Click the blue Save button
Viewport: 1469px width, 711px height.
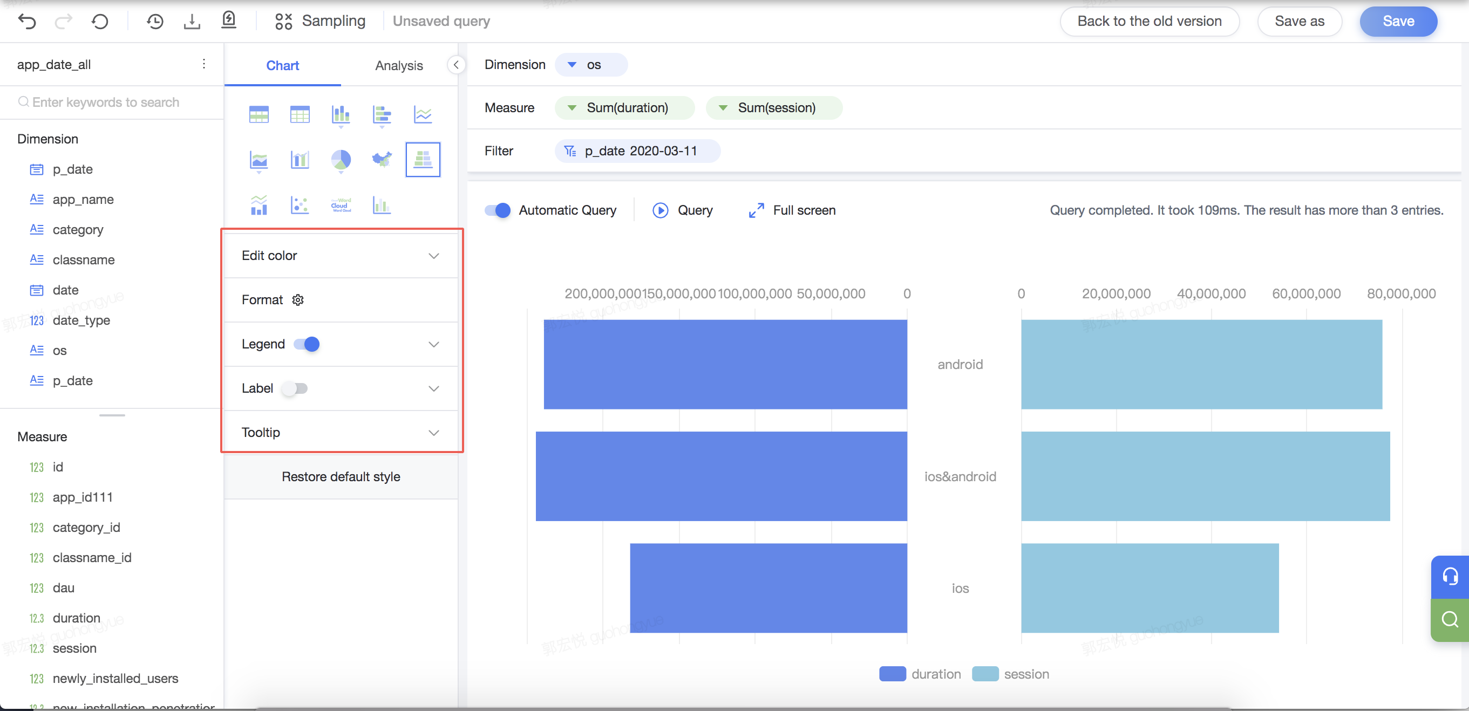point(1398,22)
